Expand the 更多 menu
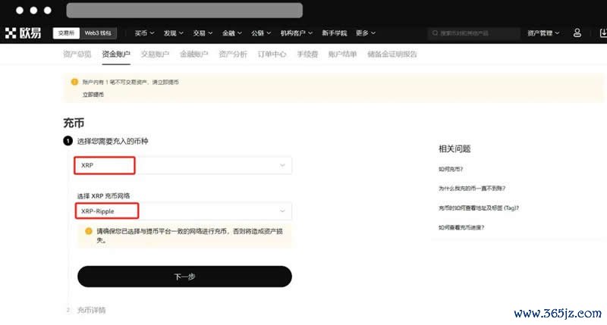 pyautogui.click(x=366, y=33)
